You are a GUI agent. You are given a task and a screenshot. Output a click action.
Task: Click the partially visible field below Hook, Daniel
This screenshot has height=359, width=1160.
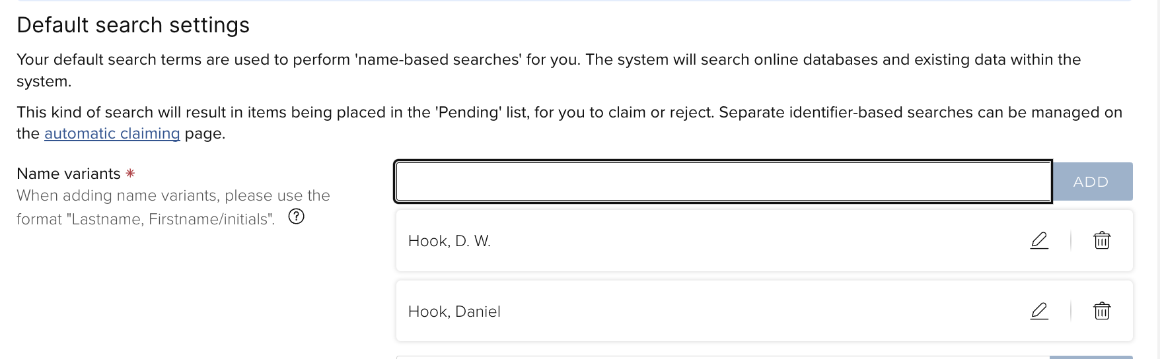click(x=723, y=357)
